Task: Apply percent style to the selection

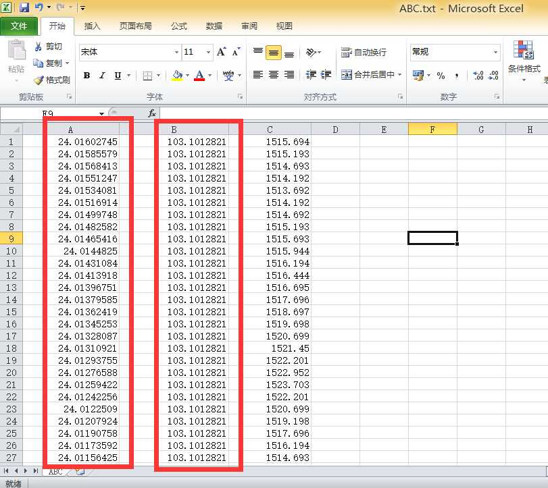Action: tap(441, 75)
